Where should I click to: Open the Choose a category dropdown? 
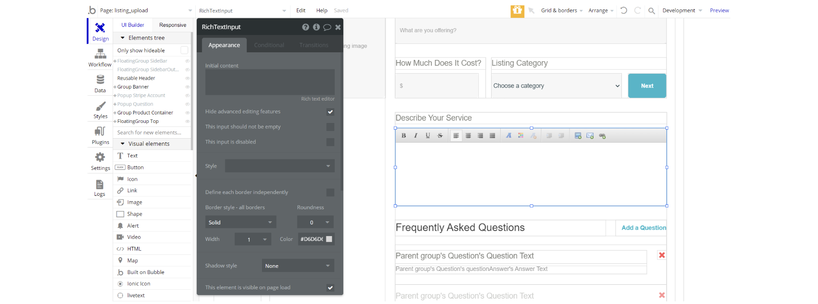coord(556,86)
